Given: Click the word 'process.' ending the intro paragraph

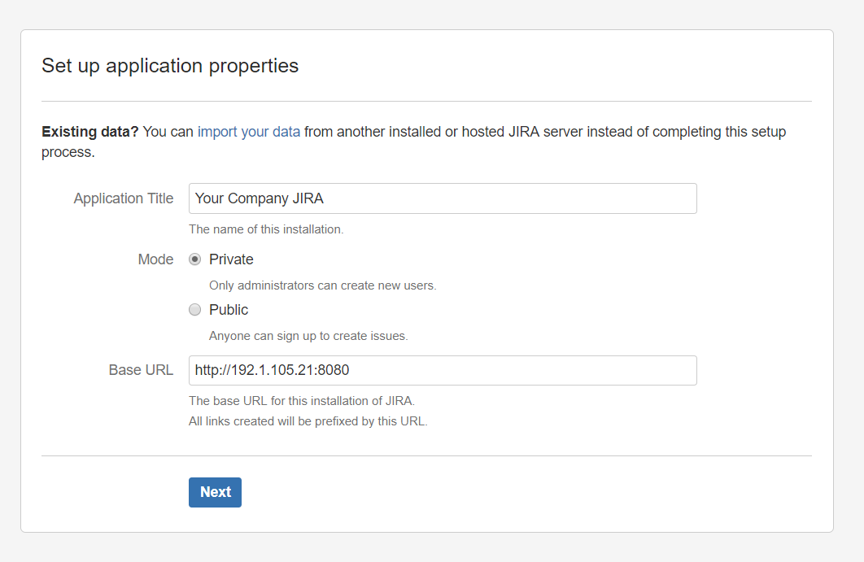Looking at the screenshot, I should coord(68,152).
